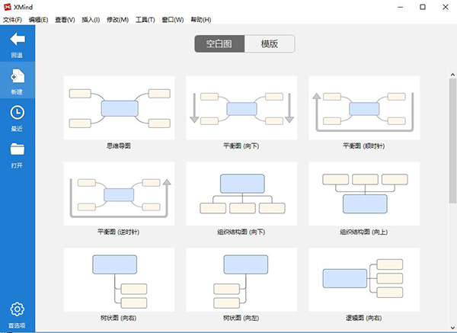
Task: Select the 逻辑图 (向右) thumbnail
Action: (x=364, y=280)
